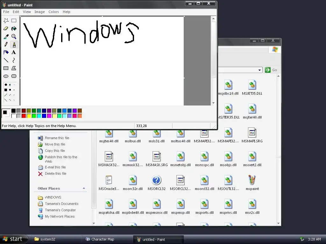Choose the Rounded Rectangle tool
Image resolution: width=326 pixels, height=244 pixels.
(14, 76)
